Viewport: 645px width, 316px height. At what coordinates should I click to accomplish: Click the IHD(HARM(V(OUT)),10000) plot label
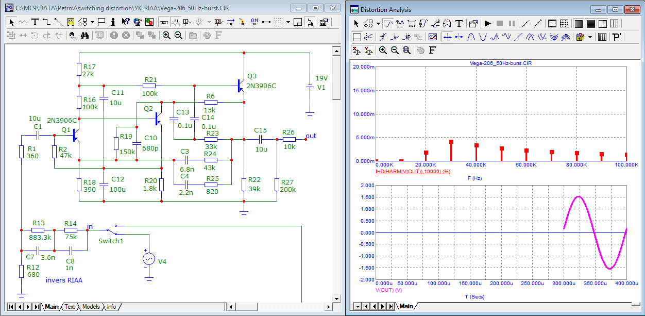point(413,171)
